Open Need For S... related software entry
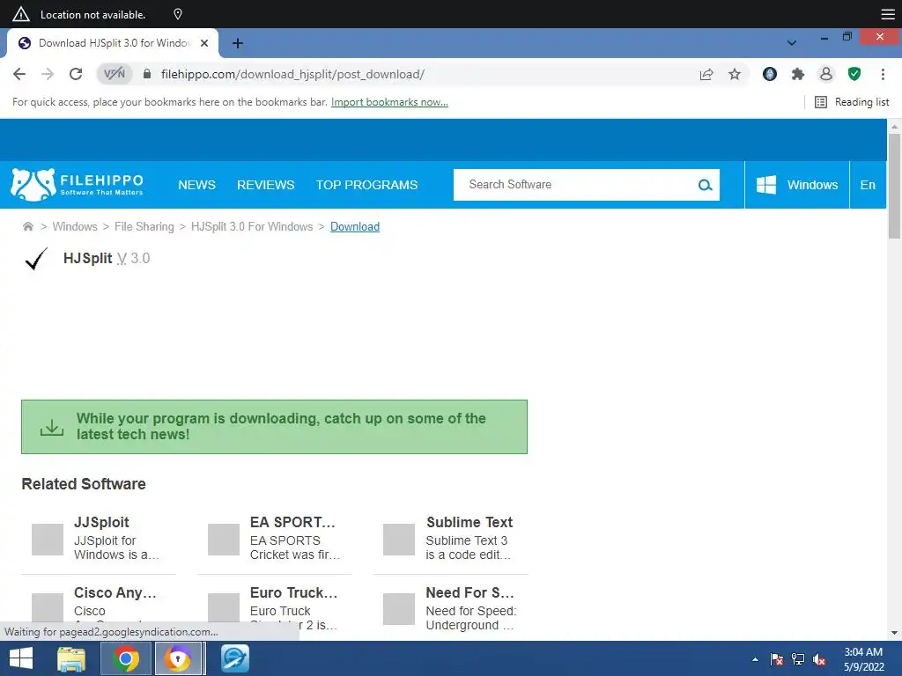This screenshot has width=902, height=676. coord(451,608)
